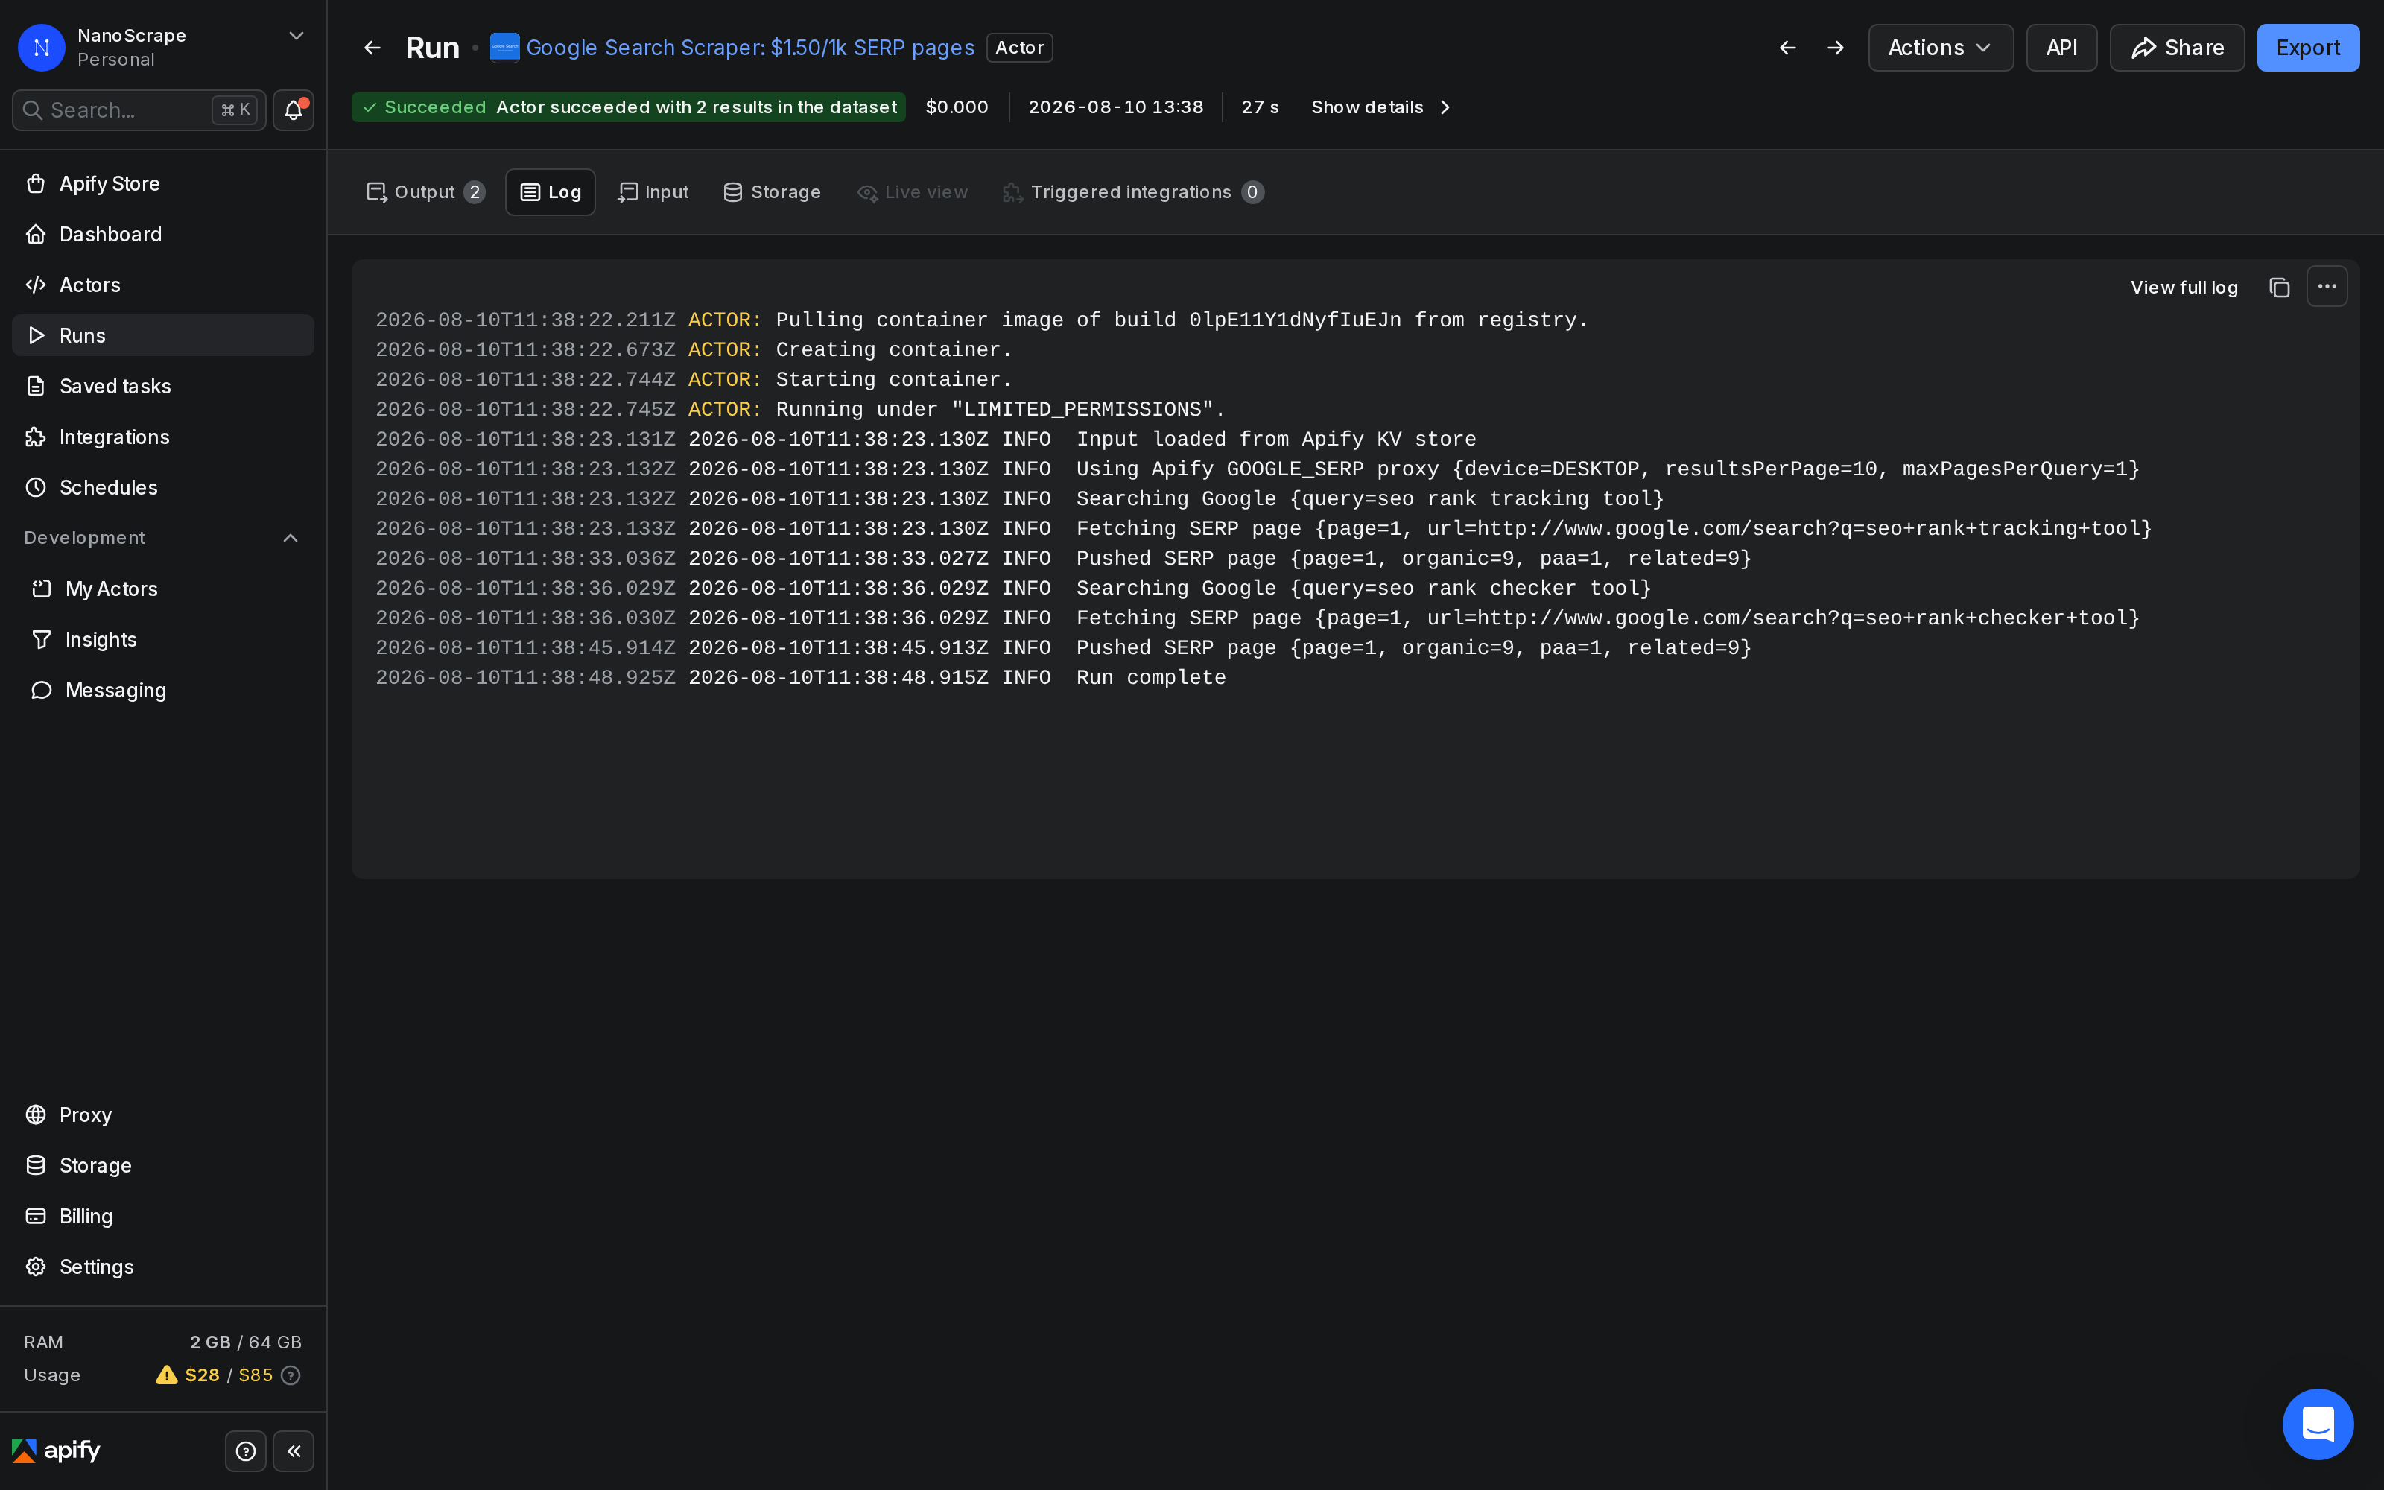Viewport: 2384px width, 1490px height.
Task: Click the Succeeded status badge
Action: pyautogui.click(x=629, y=107)
